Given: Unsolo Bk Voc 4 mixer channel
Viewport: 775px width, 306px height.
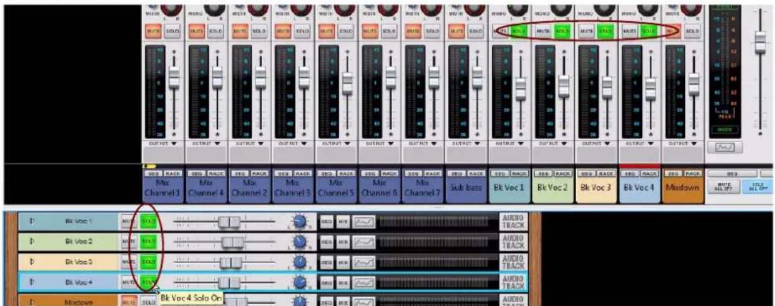Looking at the screenshot, I should click(x=648, y=30).
